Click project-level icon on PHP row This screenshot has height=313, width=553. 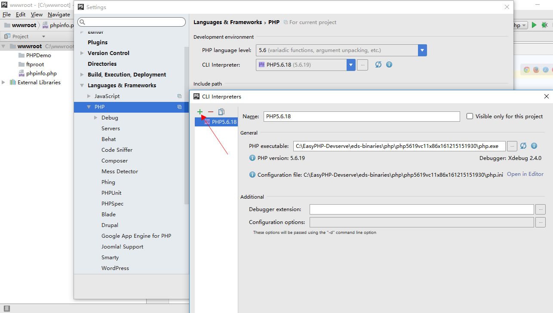[x=180, y=107]
